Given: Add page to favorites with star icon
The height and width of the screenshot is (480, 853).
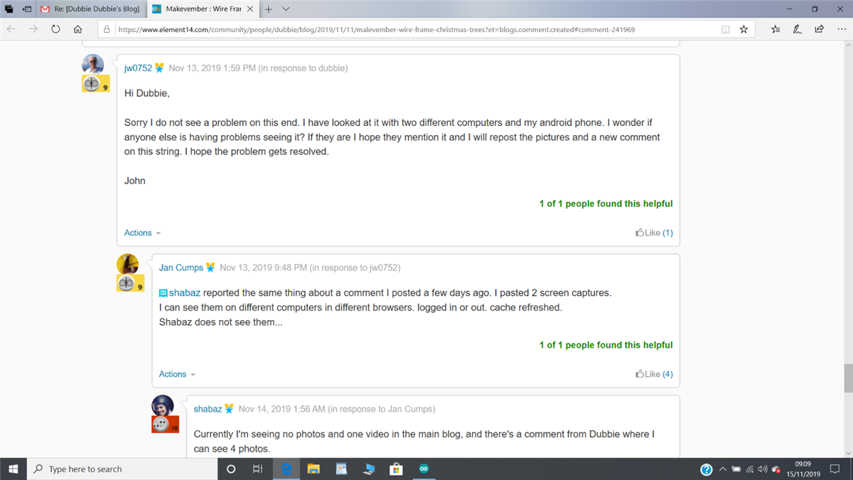Looking at the screenshot, I should point(744,29).
